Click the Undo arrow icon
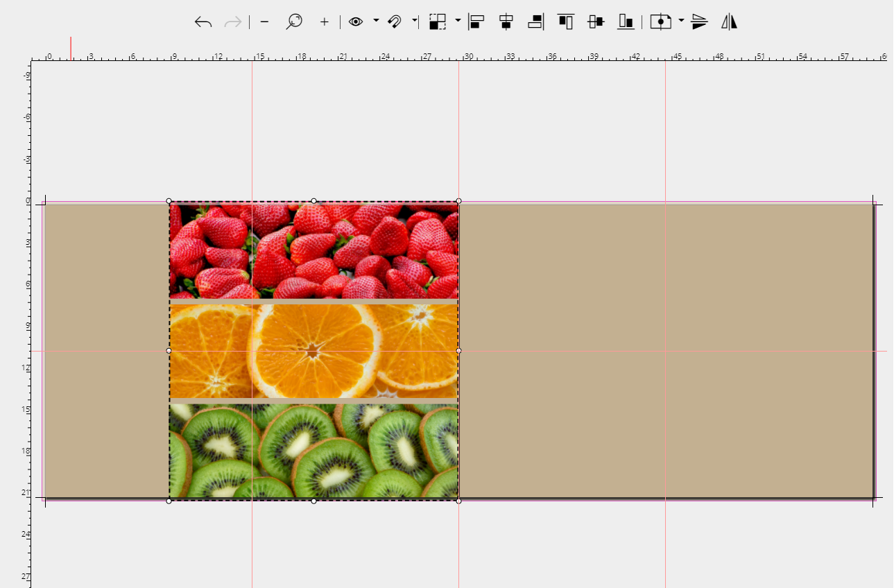This screenshot has height=588, width=894. coord(202,21)
